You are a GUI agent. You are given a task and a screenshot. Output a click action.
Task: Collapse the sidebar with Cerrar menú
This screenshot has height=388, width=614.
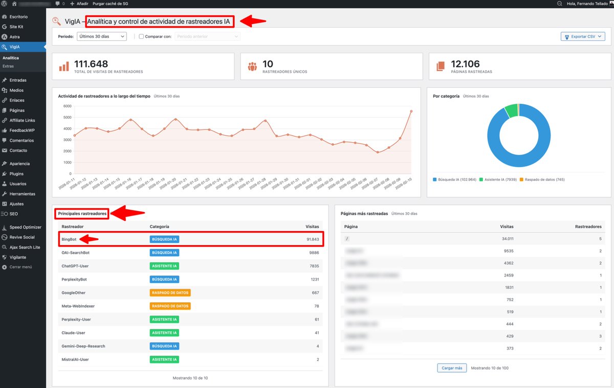pyautogui.click(x=17, y=267)
